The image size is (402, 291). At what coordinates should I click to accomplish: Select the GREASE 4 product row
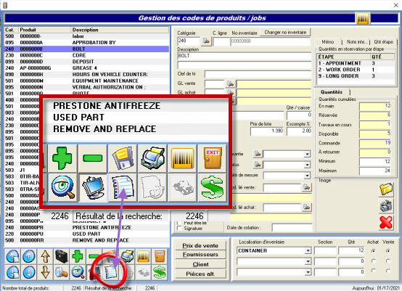point(86,68)
